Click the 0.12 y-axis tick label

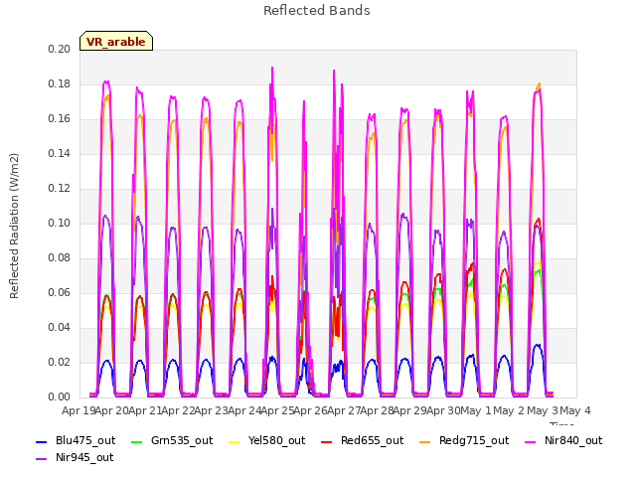[x=59, y=189]
